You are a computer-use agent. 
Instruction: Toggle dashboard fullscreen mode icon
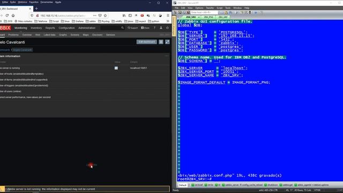coord(167,42)
